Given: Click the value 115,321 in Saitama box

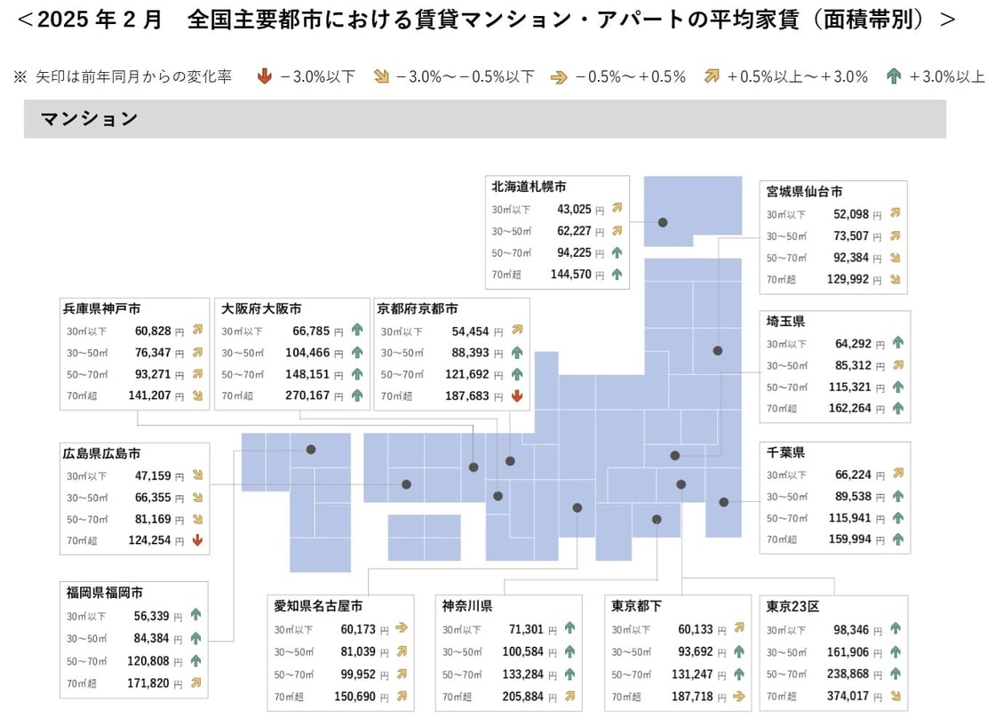Looking at the screenshot, I should pos(849,387).
